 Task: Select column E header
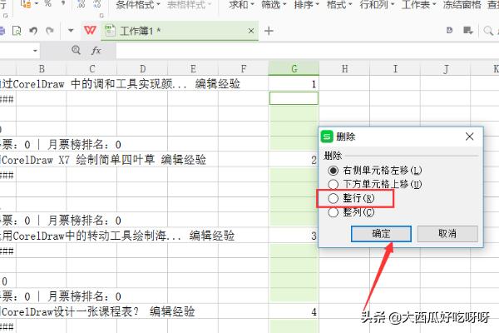193,69
